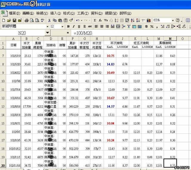Toggle bold formatting
The width and height of the screenshot is (191, 170).
(x=69, y=26)
